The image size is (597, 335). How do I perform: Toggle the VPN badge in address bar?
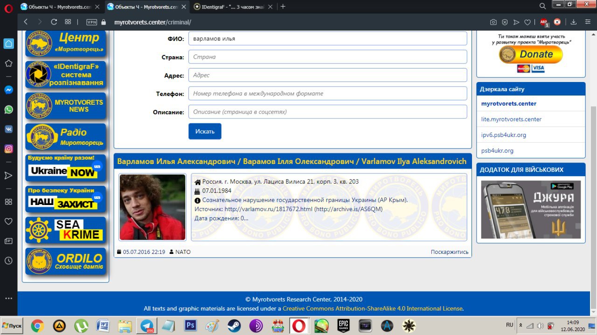click(92, 22)
